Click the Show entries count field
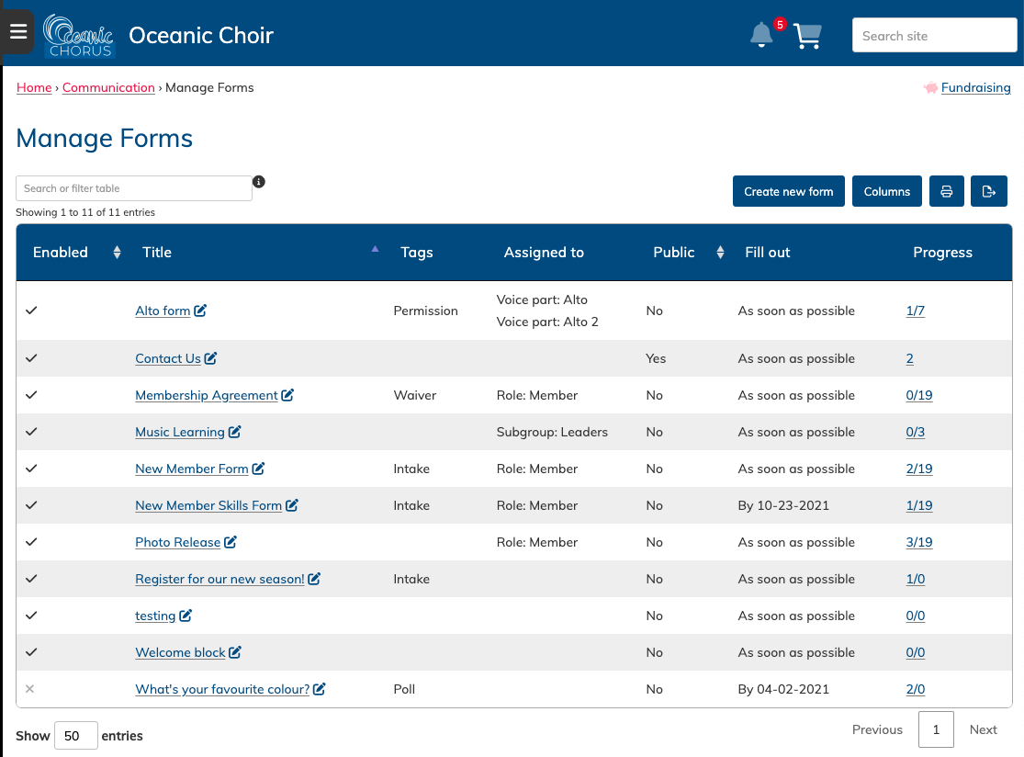Viewport: 1024px width, 757px height. click(x=76, y=736)
